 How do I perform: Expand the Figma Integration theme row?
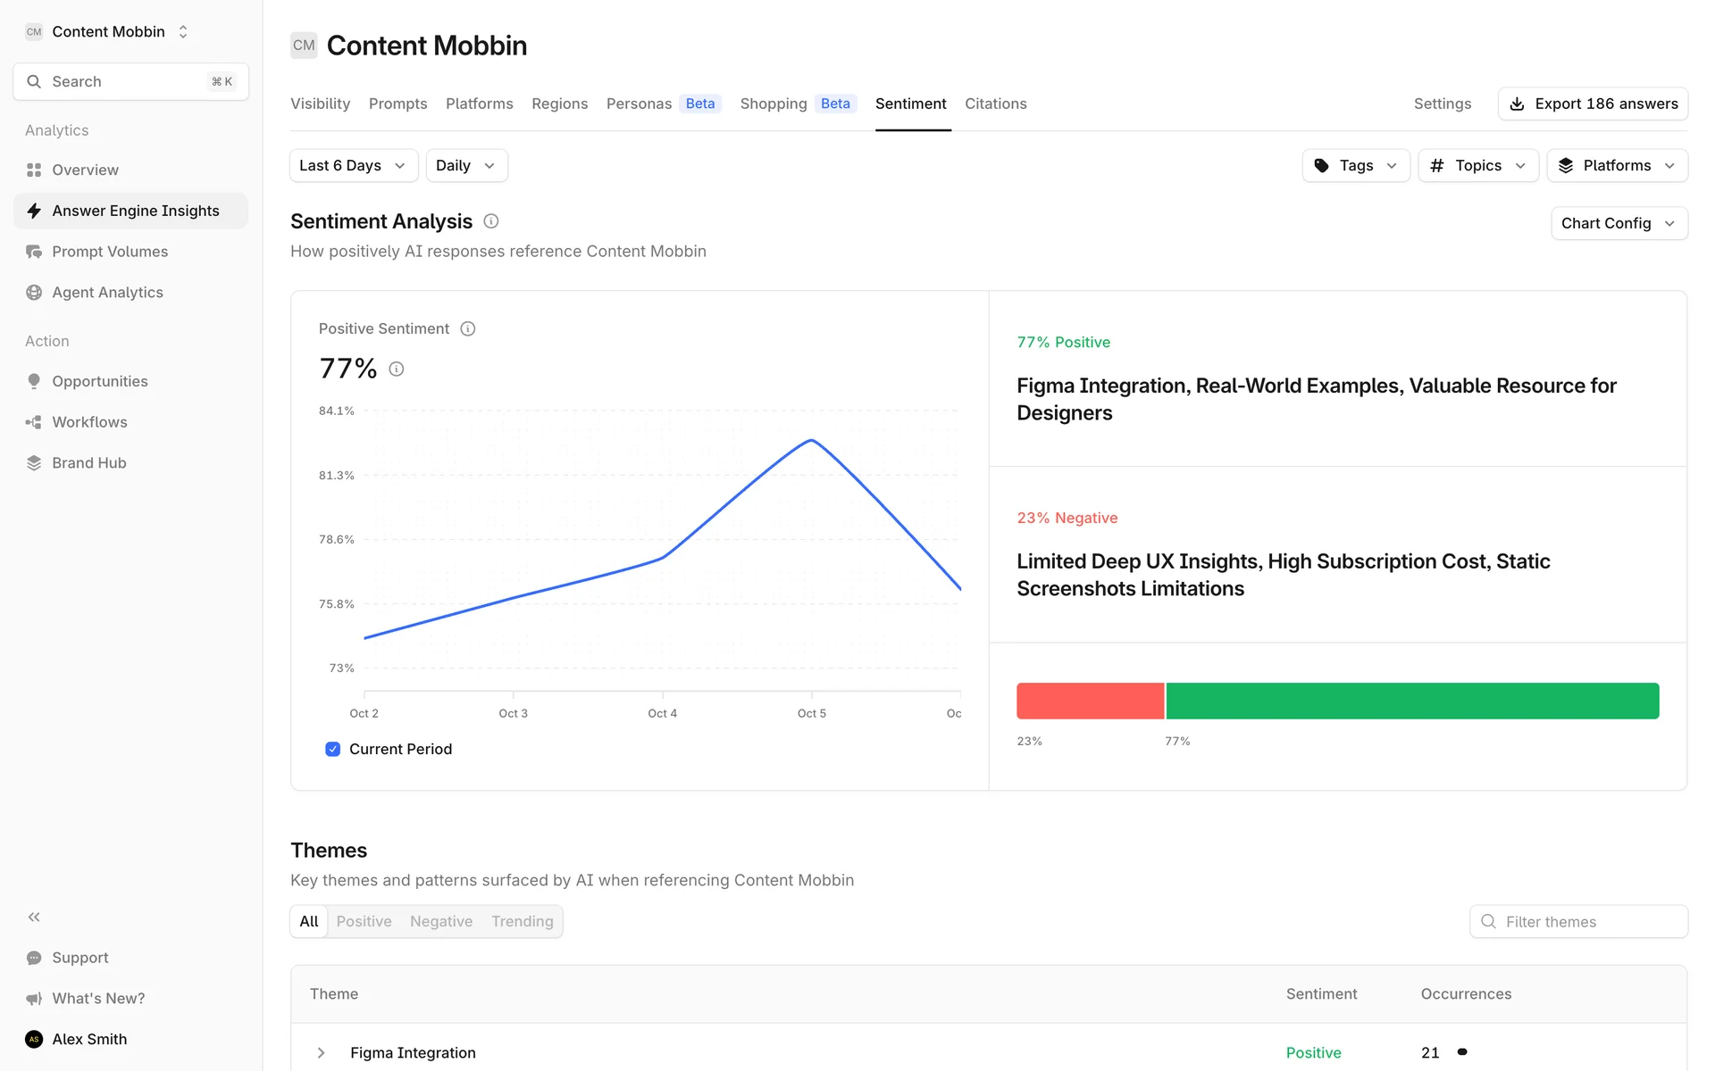point(322,1053)
